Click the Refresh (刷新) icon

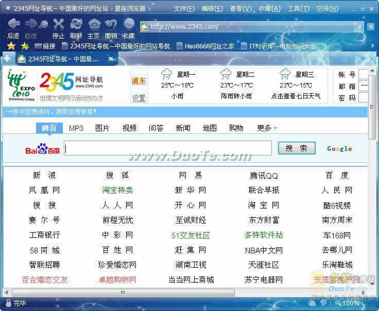pos(76,24)
